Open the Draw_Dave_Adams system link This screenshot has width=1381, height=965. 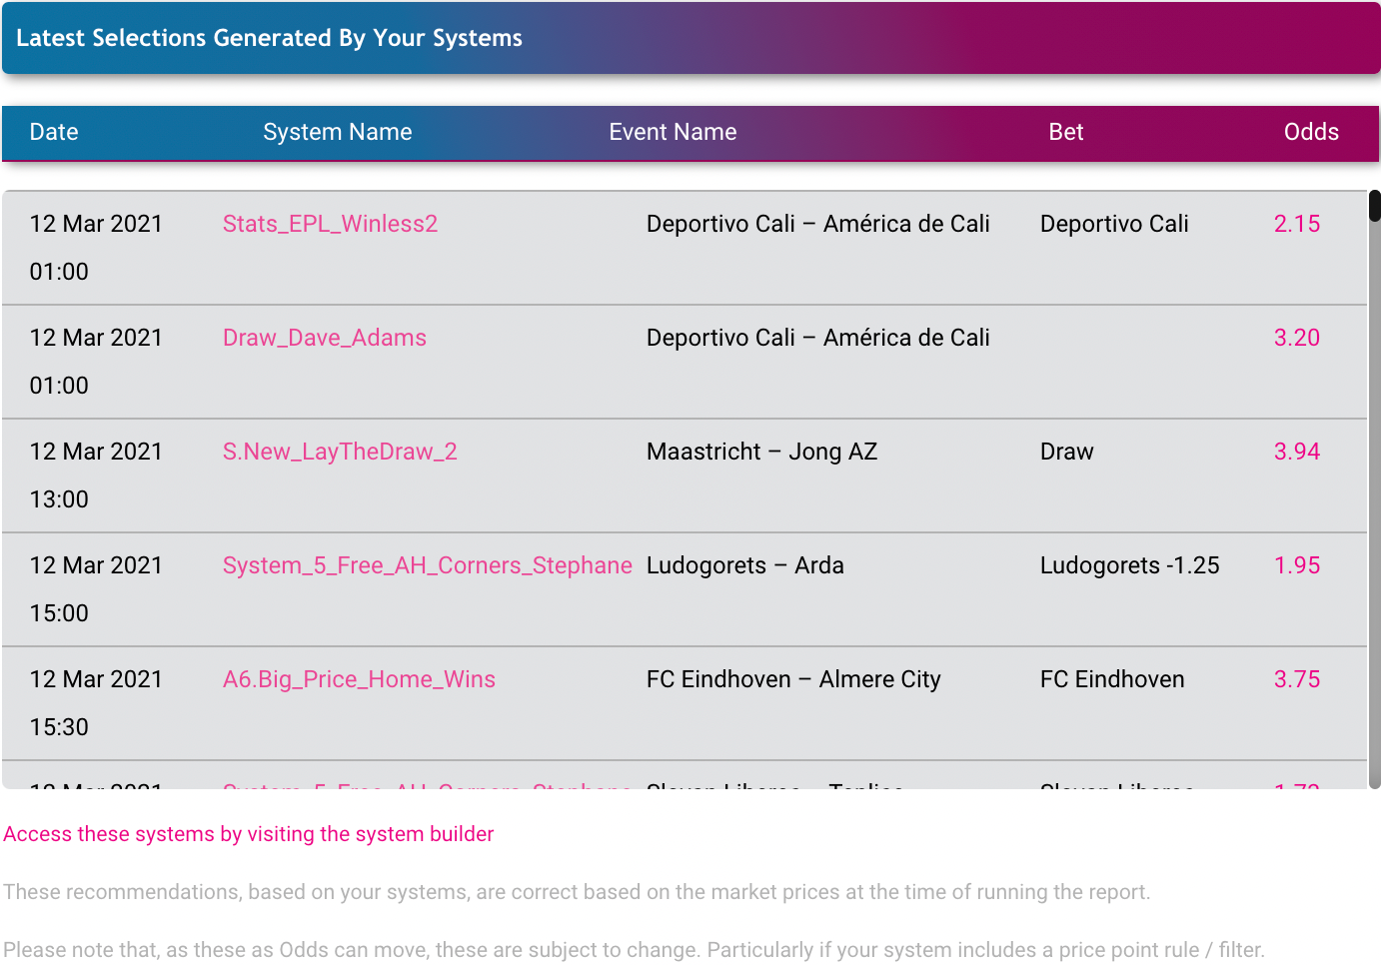coord(325,338)
